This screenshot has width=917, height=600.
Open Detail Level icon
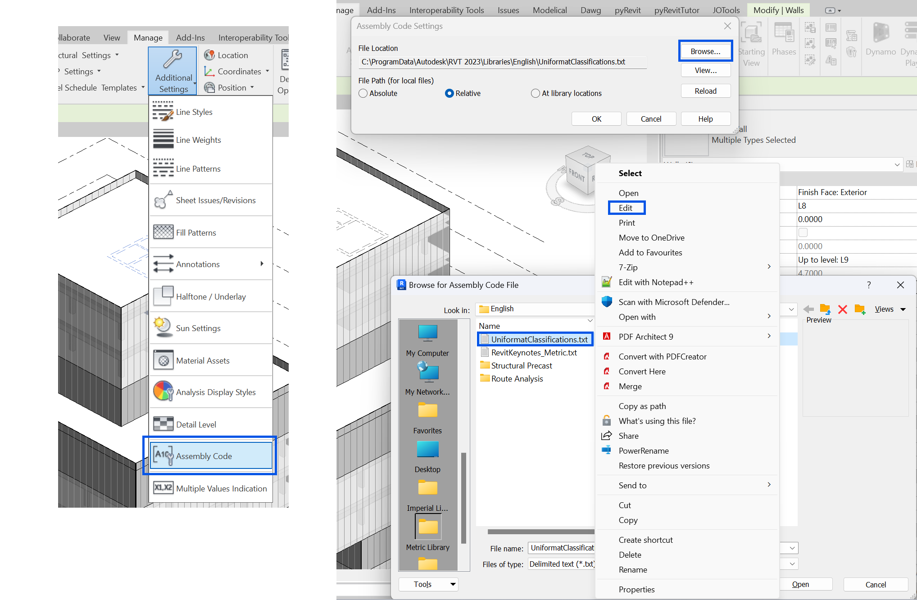(x=163, y=424)
